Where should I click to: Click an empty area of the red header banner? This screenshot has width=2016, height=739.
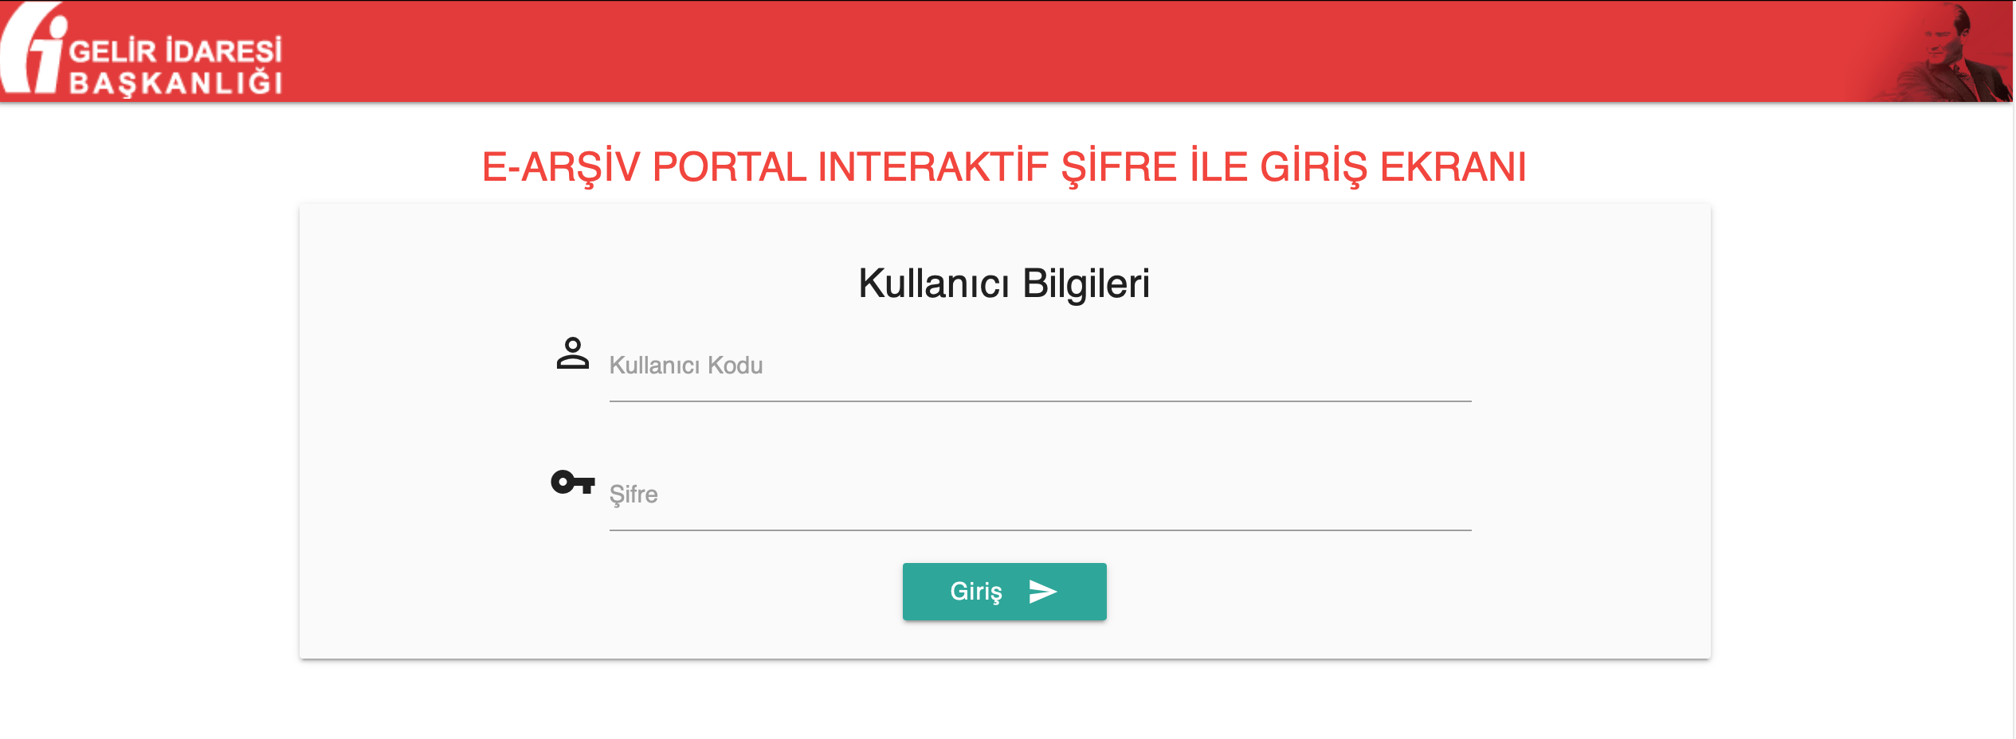1036,51
